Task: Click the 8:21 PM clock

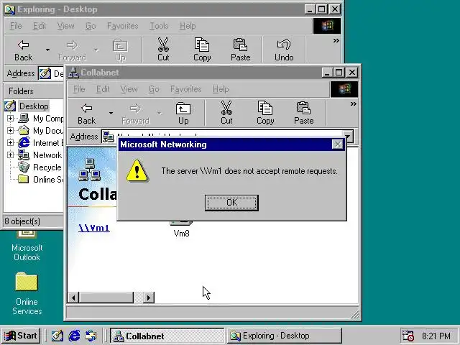Action: (x=436, y=336)
